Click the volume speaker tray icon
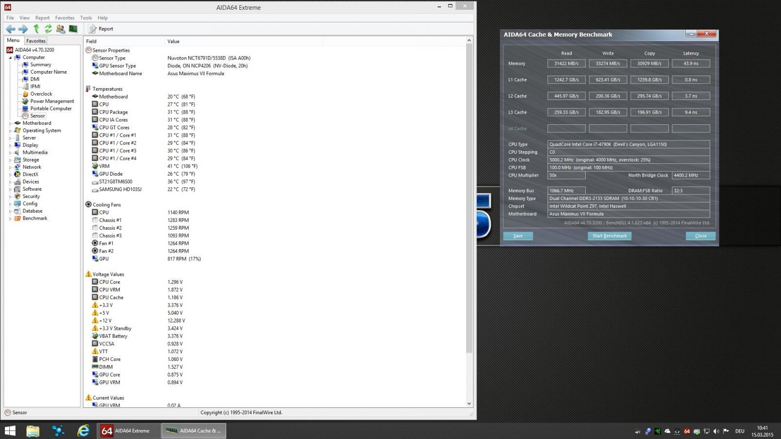The width and height of the screenshot is (781, 439). click(716, 431)
